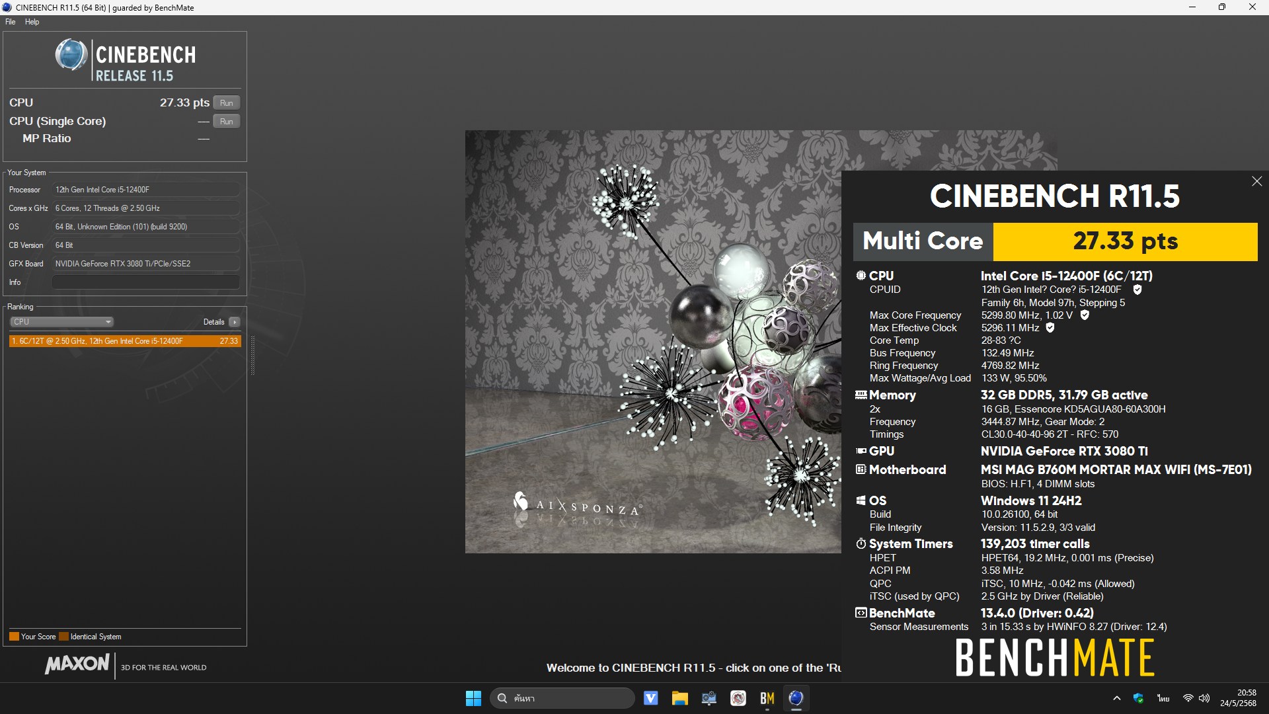Viewport: 1269px width, 714px height.
Task: Click the OS field value 64 Bit Unknown Edition
Action: pos(145,227)
